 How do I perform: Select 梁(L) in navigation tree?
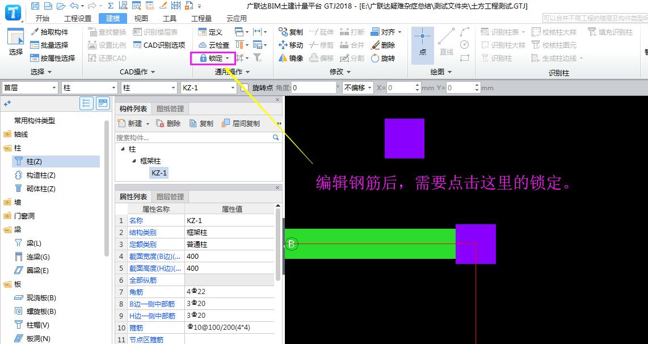tap(28, 243)
